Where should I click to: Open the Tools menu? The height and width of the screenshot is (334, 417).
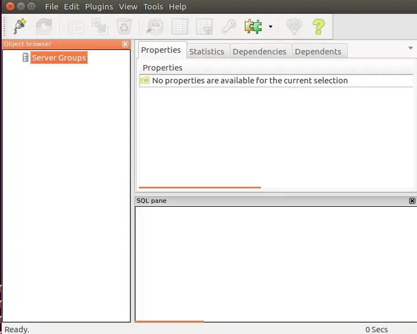point(153,6)
